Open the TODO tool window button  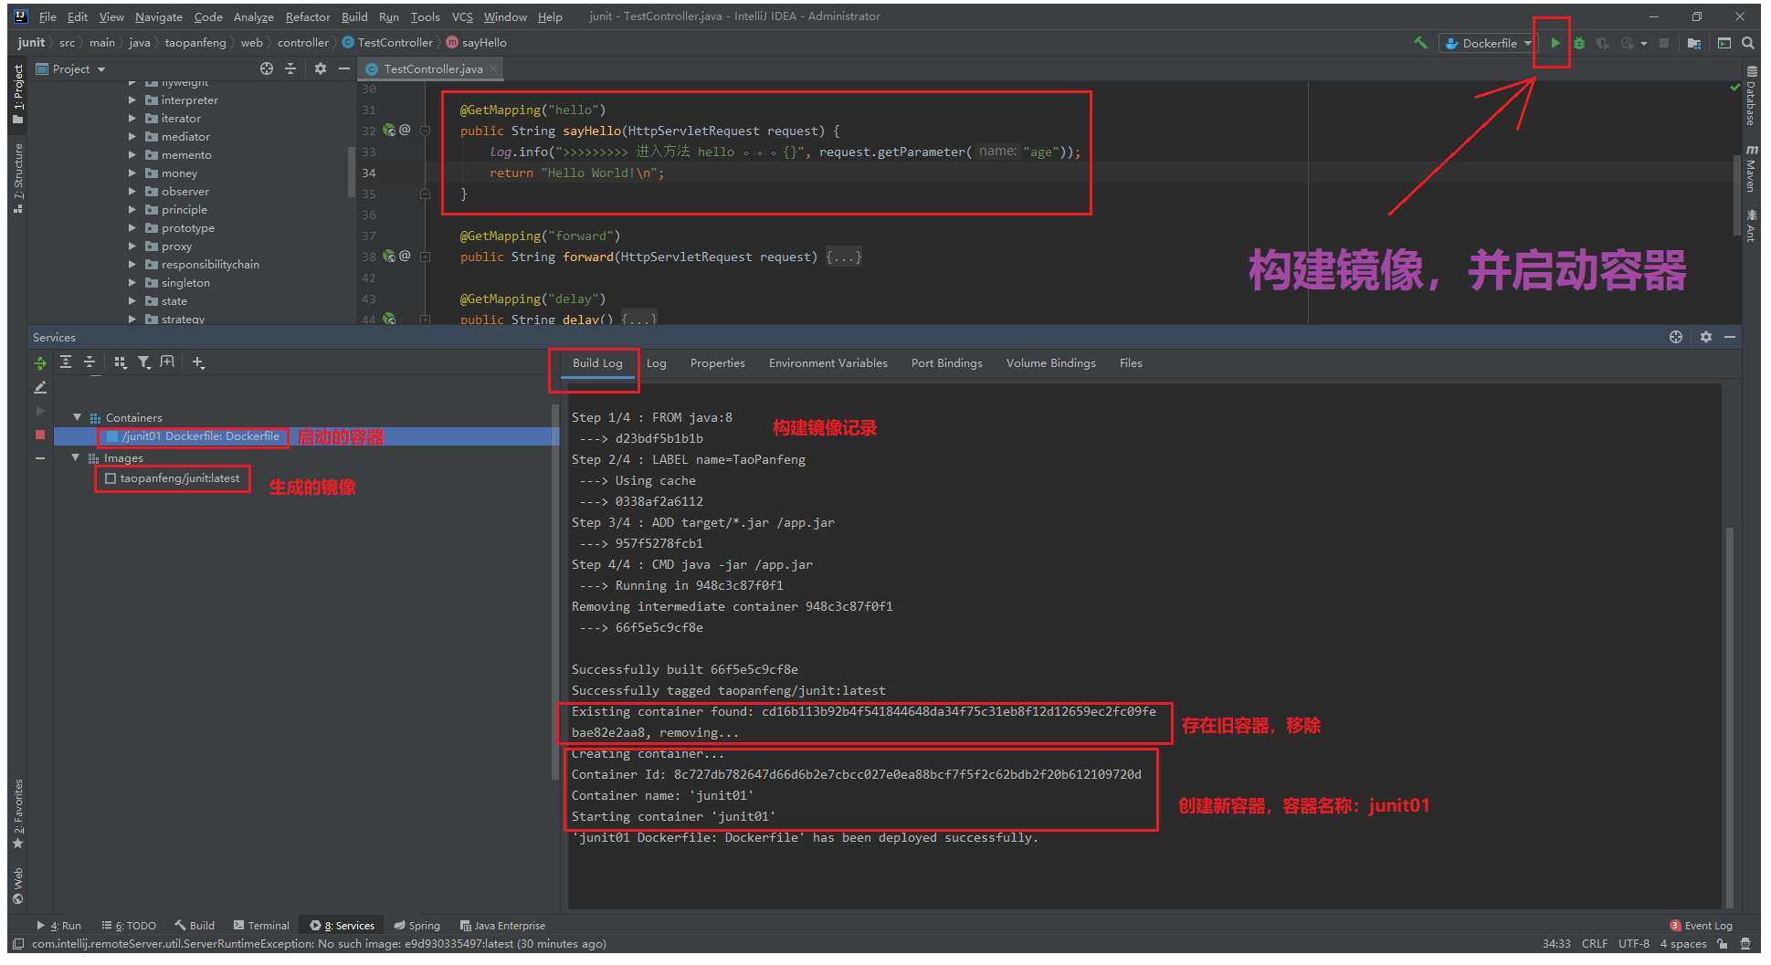[x=129, y=926]
